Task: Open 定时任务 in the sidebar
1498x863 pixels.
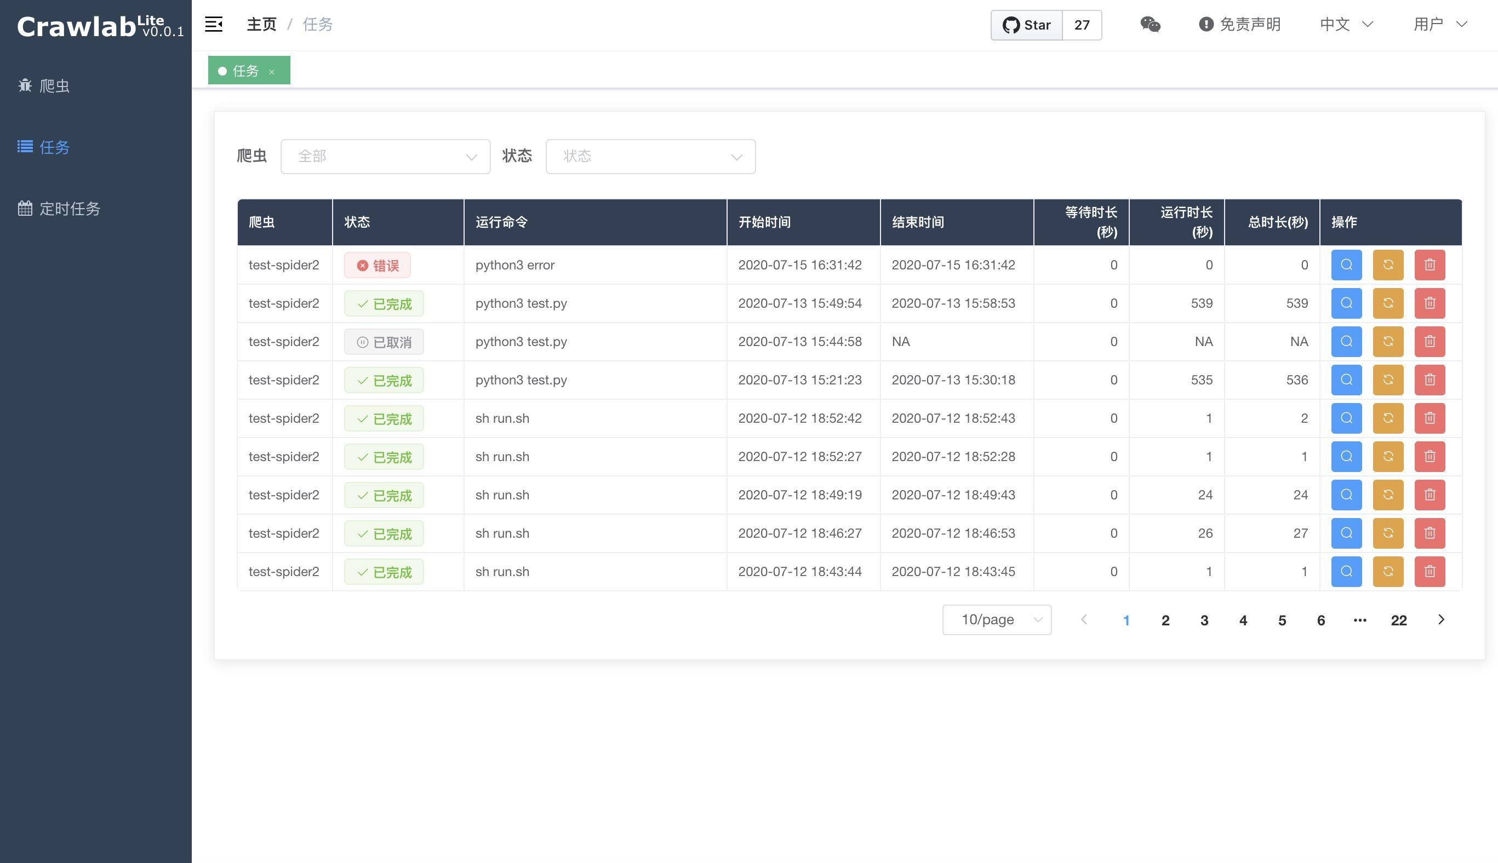Action: [x=69, y=209]
